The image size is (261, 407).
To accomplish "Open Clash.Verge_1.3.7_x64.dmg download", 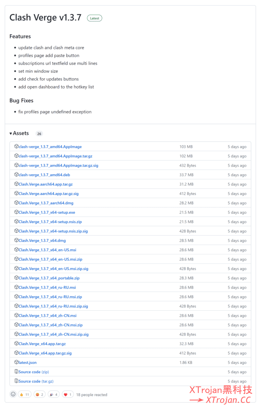I will (42, 241).
